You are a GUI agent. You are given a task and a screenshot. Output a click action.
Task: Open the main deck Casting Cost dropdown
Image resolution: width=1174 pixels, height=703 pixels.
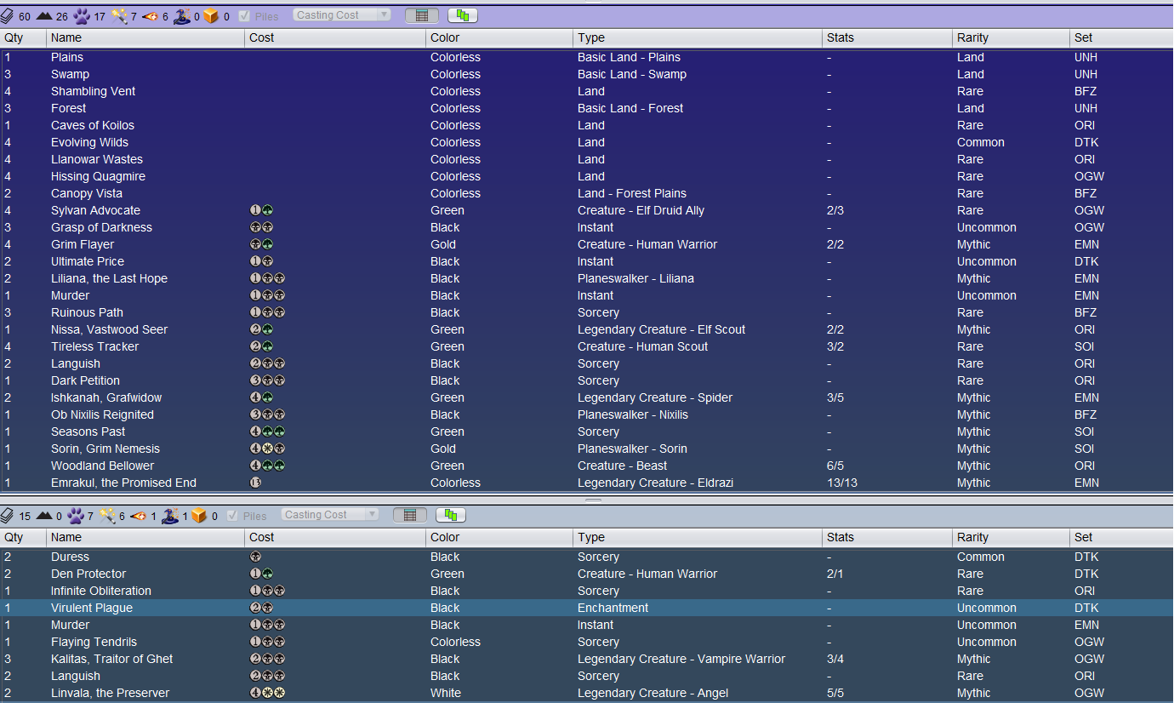point(342,15)
